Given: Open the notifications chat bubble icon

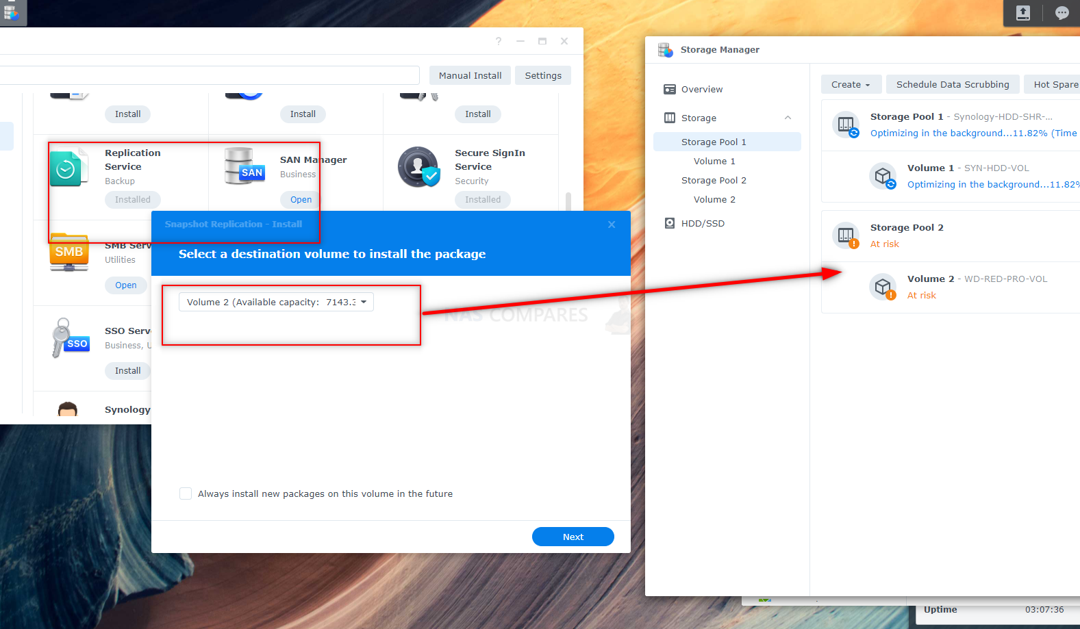Looking at the screenshot, I should click(1062, 13).
